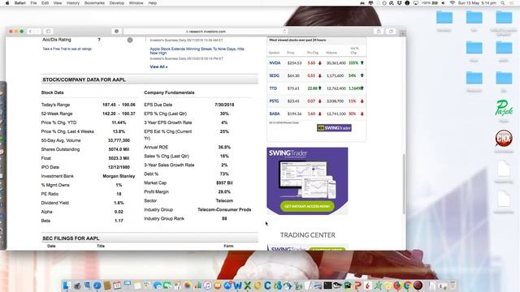Open the Window menu
This screenshot has width=520, height=292.
click(x=136, y=3)
